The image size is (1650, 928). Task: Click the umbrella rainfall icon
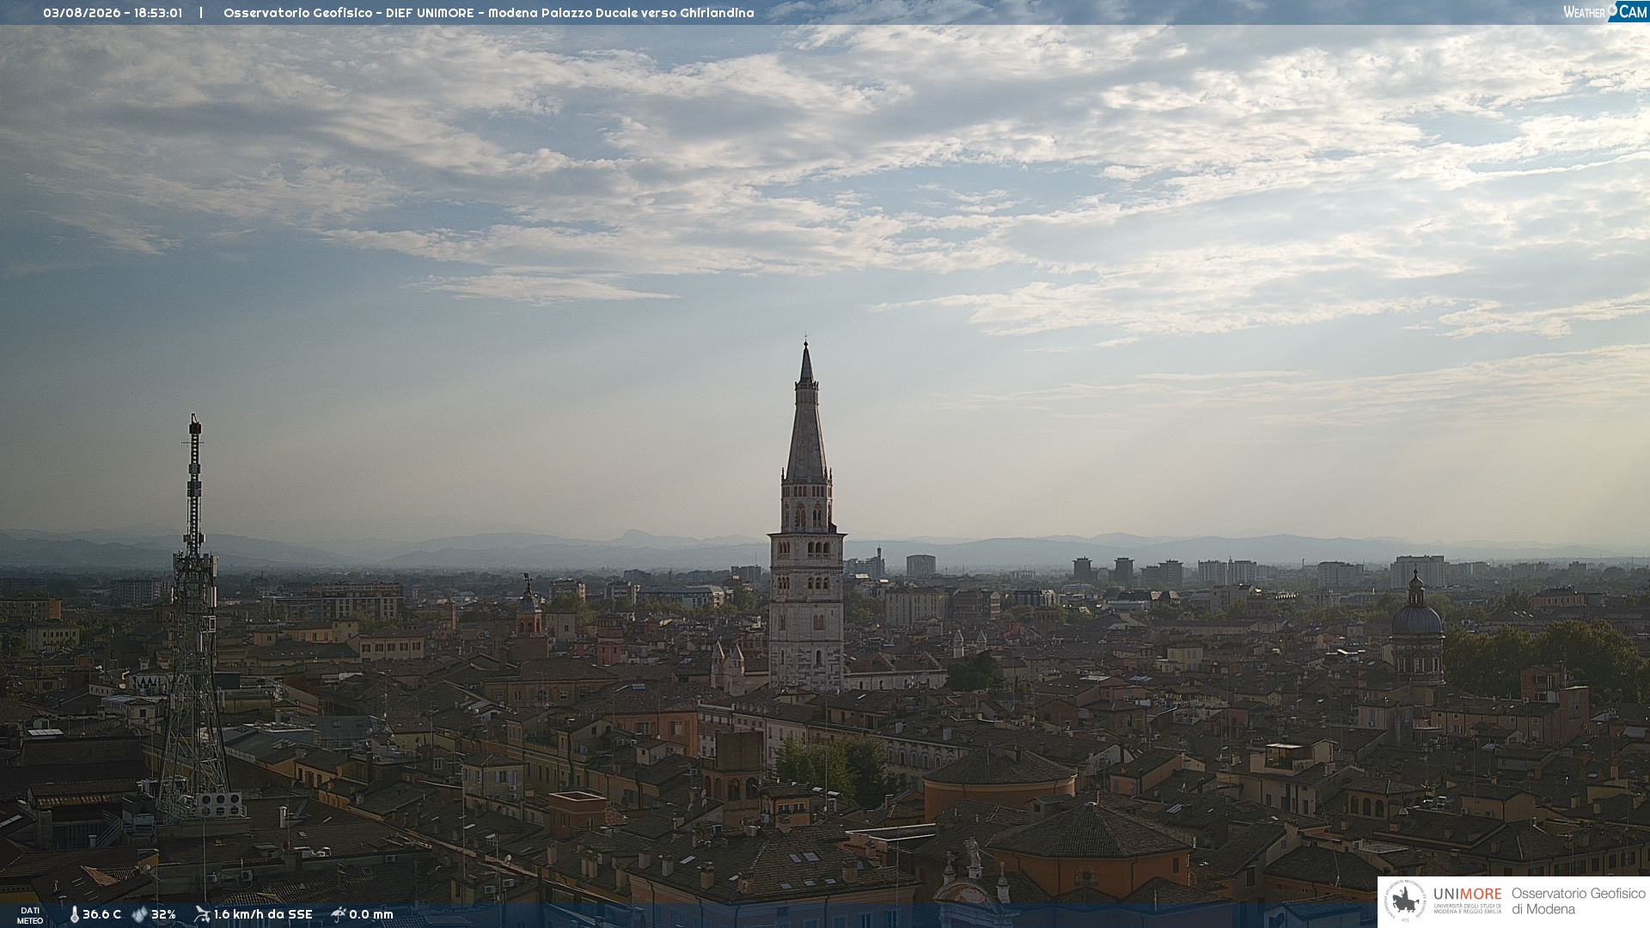(x=339, y=914)
